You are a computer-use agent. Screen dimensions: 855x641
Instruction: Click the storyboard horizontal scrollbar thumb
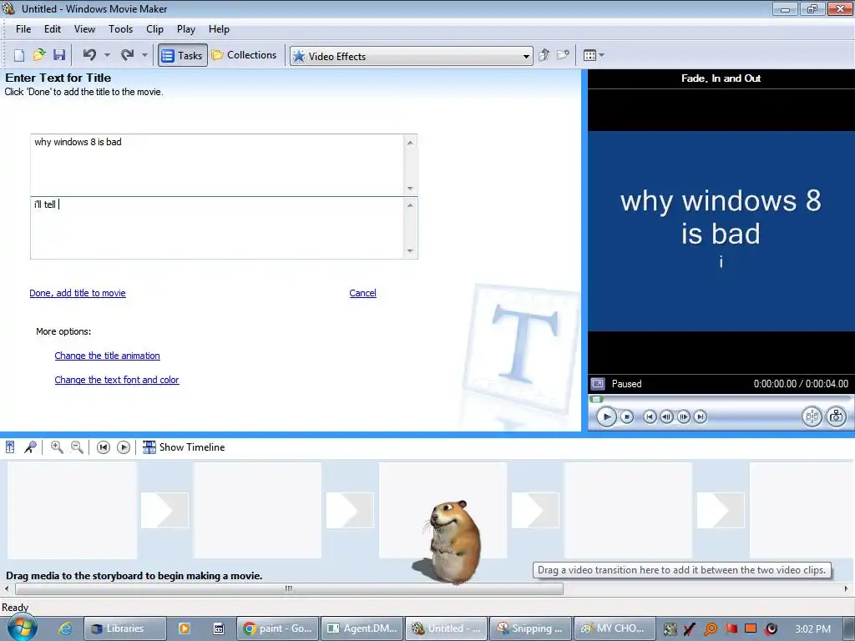(289, 588)
